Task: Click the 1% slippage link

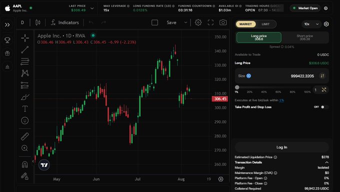Action: (x=281, y=100)
